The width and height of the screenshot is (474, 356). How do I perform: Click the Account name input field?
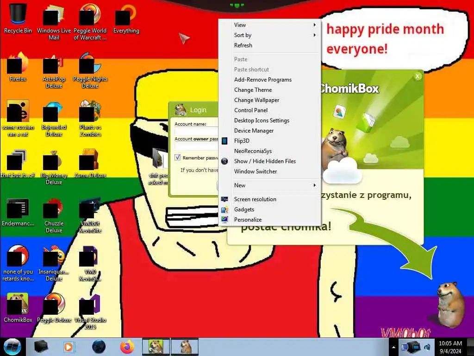pos(196,131)
